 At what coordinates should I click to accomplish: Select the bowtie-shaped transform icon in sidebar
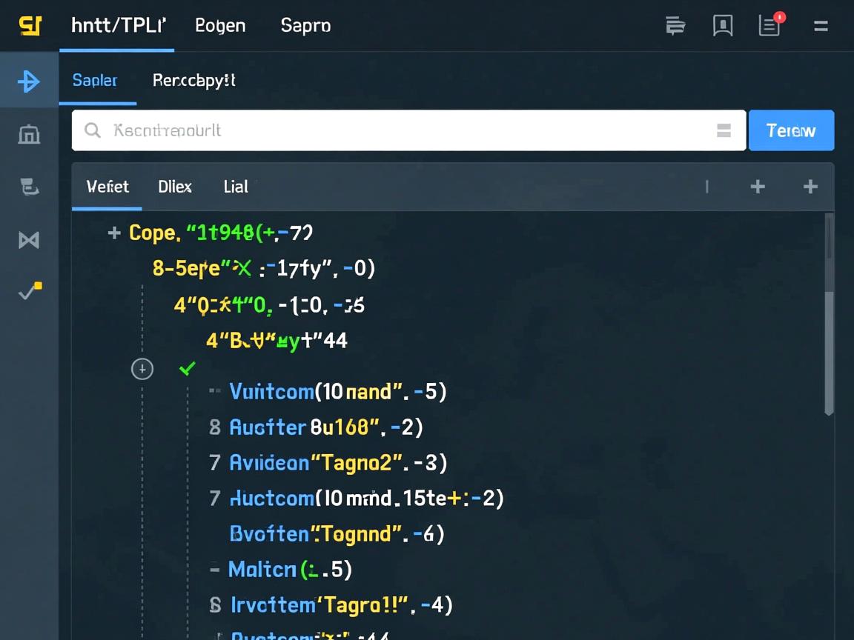29,239
